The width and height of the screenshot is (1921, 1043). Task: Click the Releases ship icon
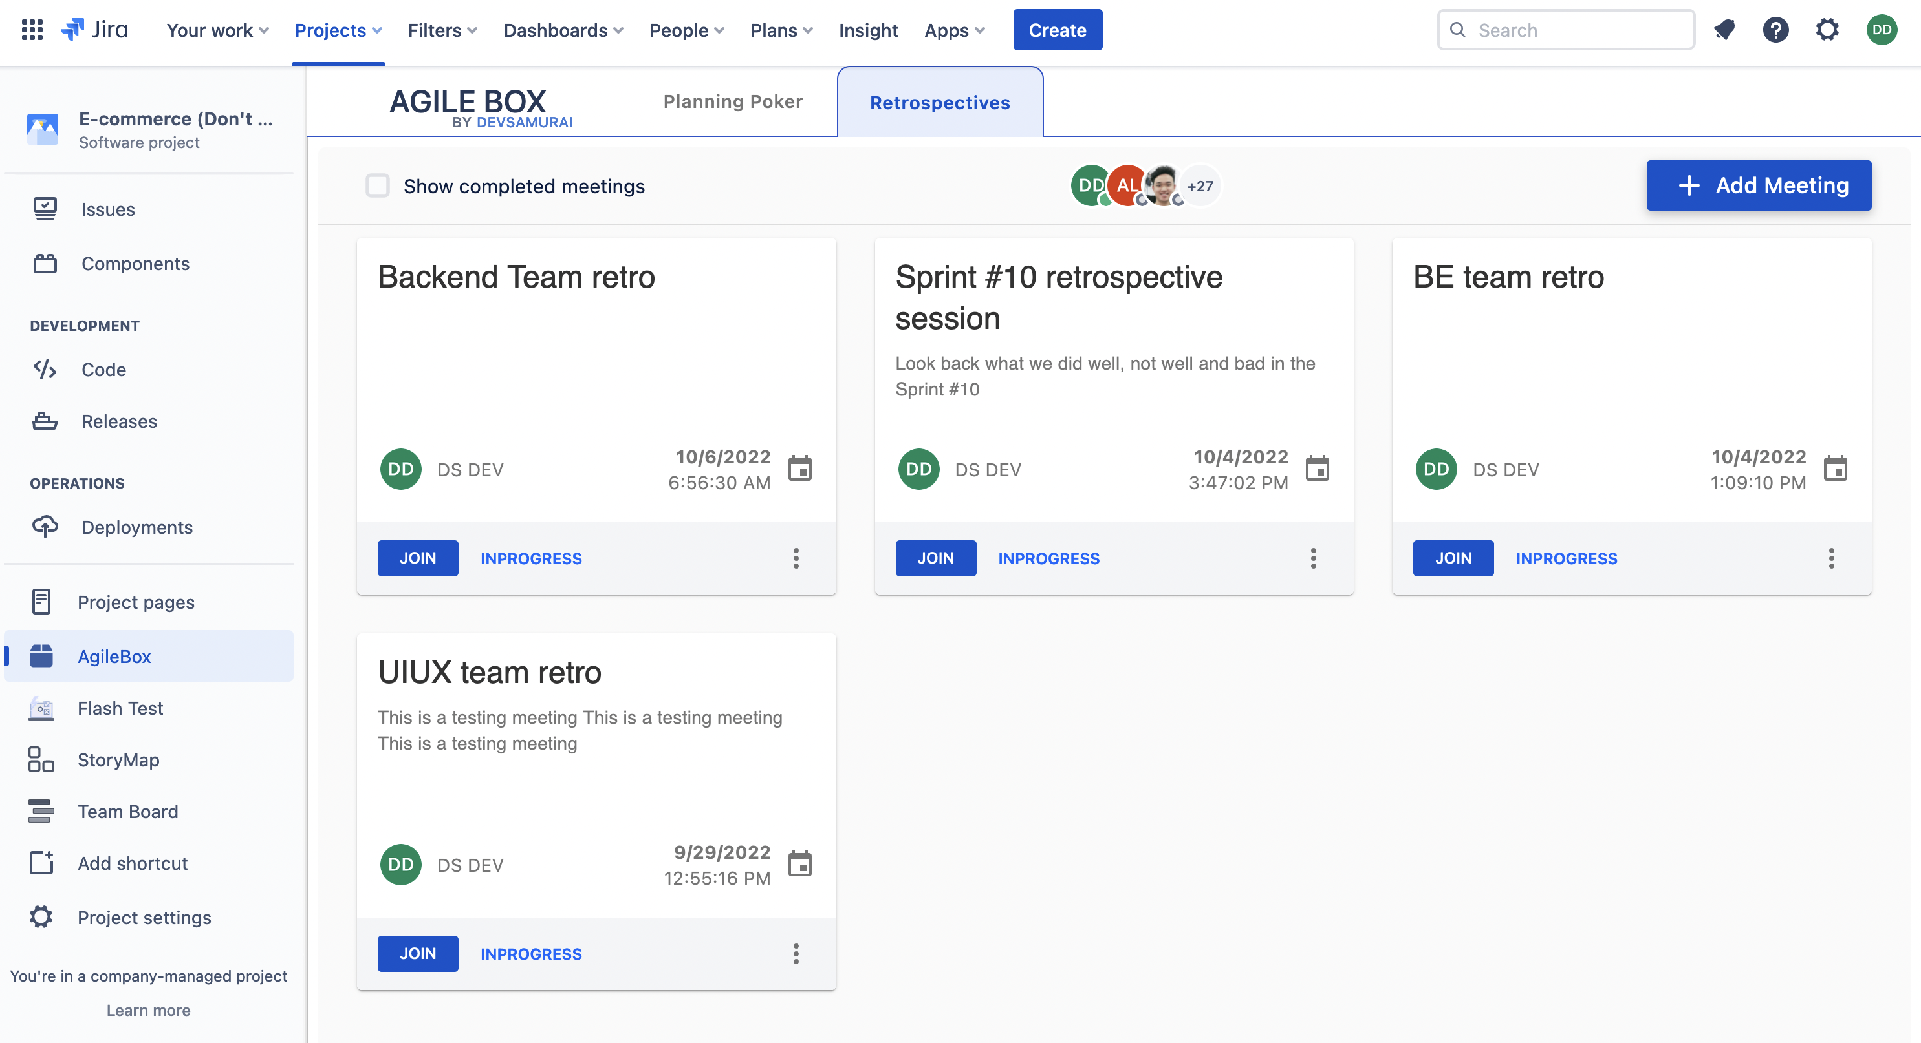point(45,421)
